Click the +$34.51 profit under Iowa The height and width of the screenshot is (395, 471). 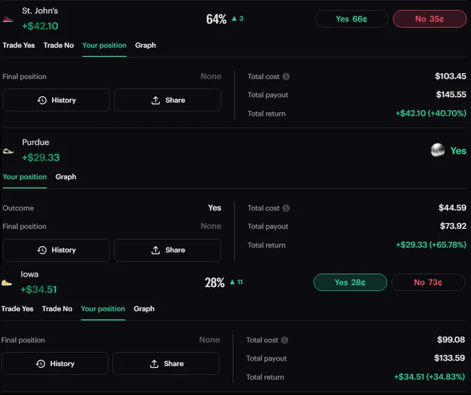click(x=39, y=290)
